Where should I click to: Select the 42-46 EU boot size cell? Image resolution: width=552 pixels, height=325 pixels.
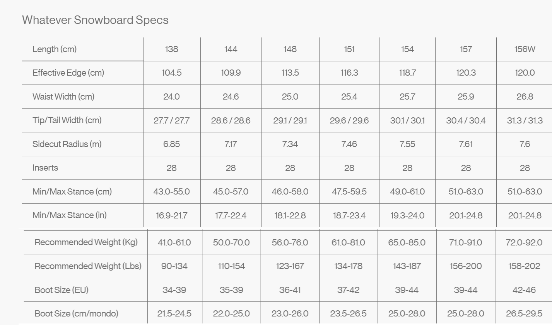point(524,290)
